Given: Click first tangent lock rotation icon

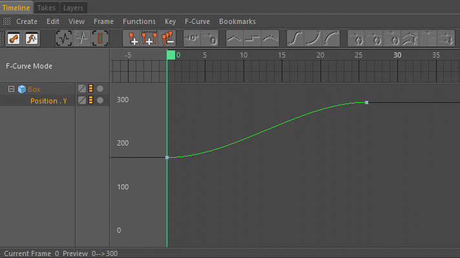Looking at the screenshot, I should [357, 38].
